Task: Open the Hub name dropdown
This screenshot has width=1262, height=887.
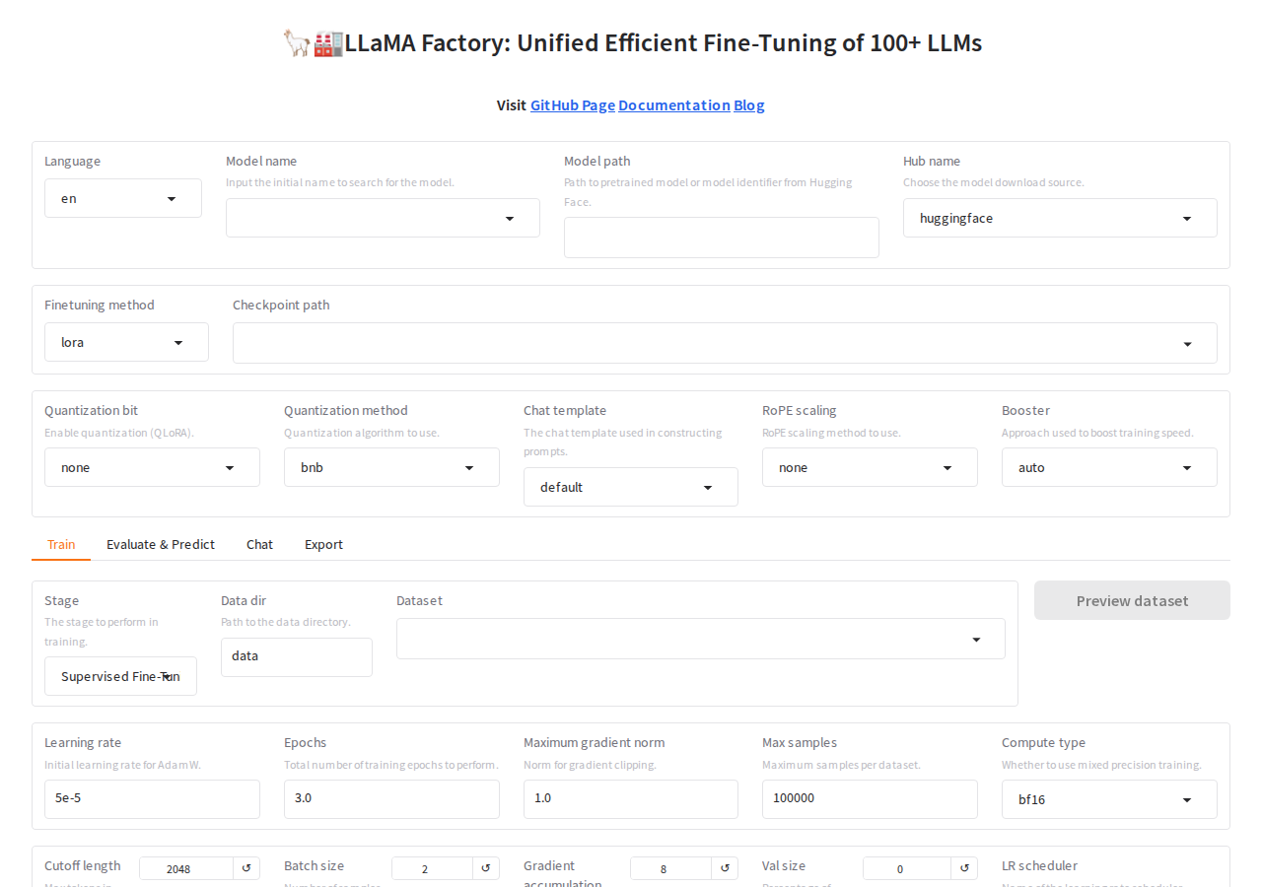Action: (1060, 218)
